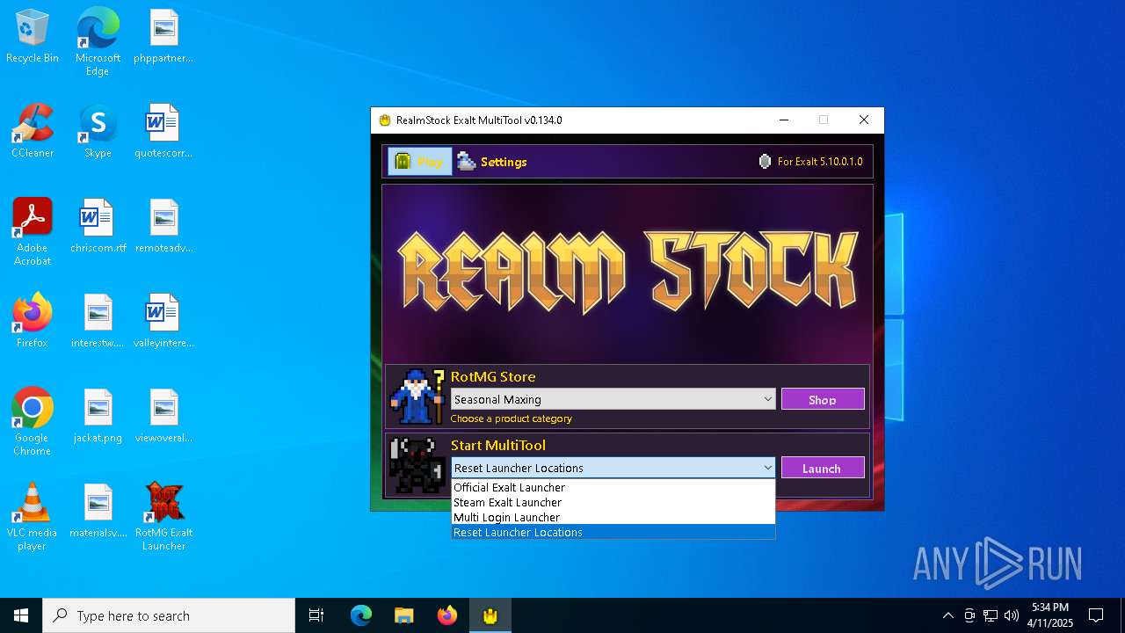Select the interestw image file on desktop

pyautogui.click(x=98, y=321)
